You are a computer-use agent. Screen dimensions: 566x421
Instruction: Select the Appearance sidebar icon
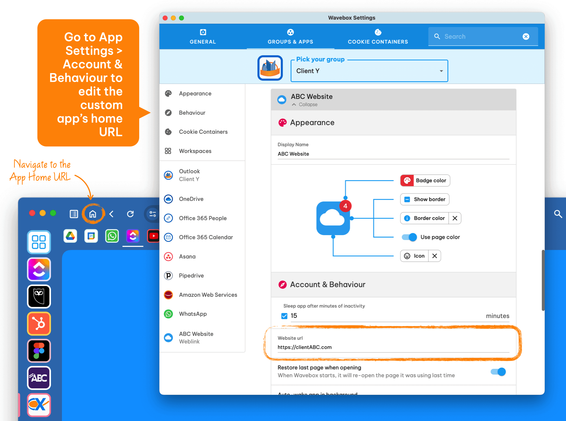[170, 93]
